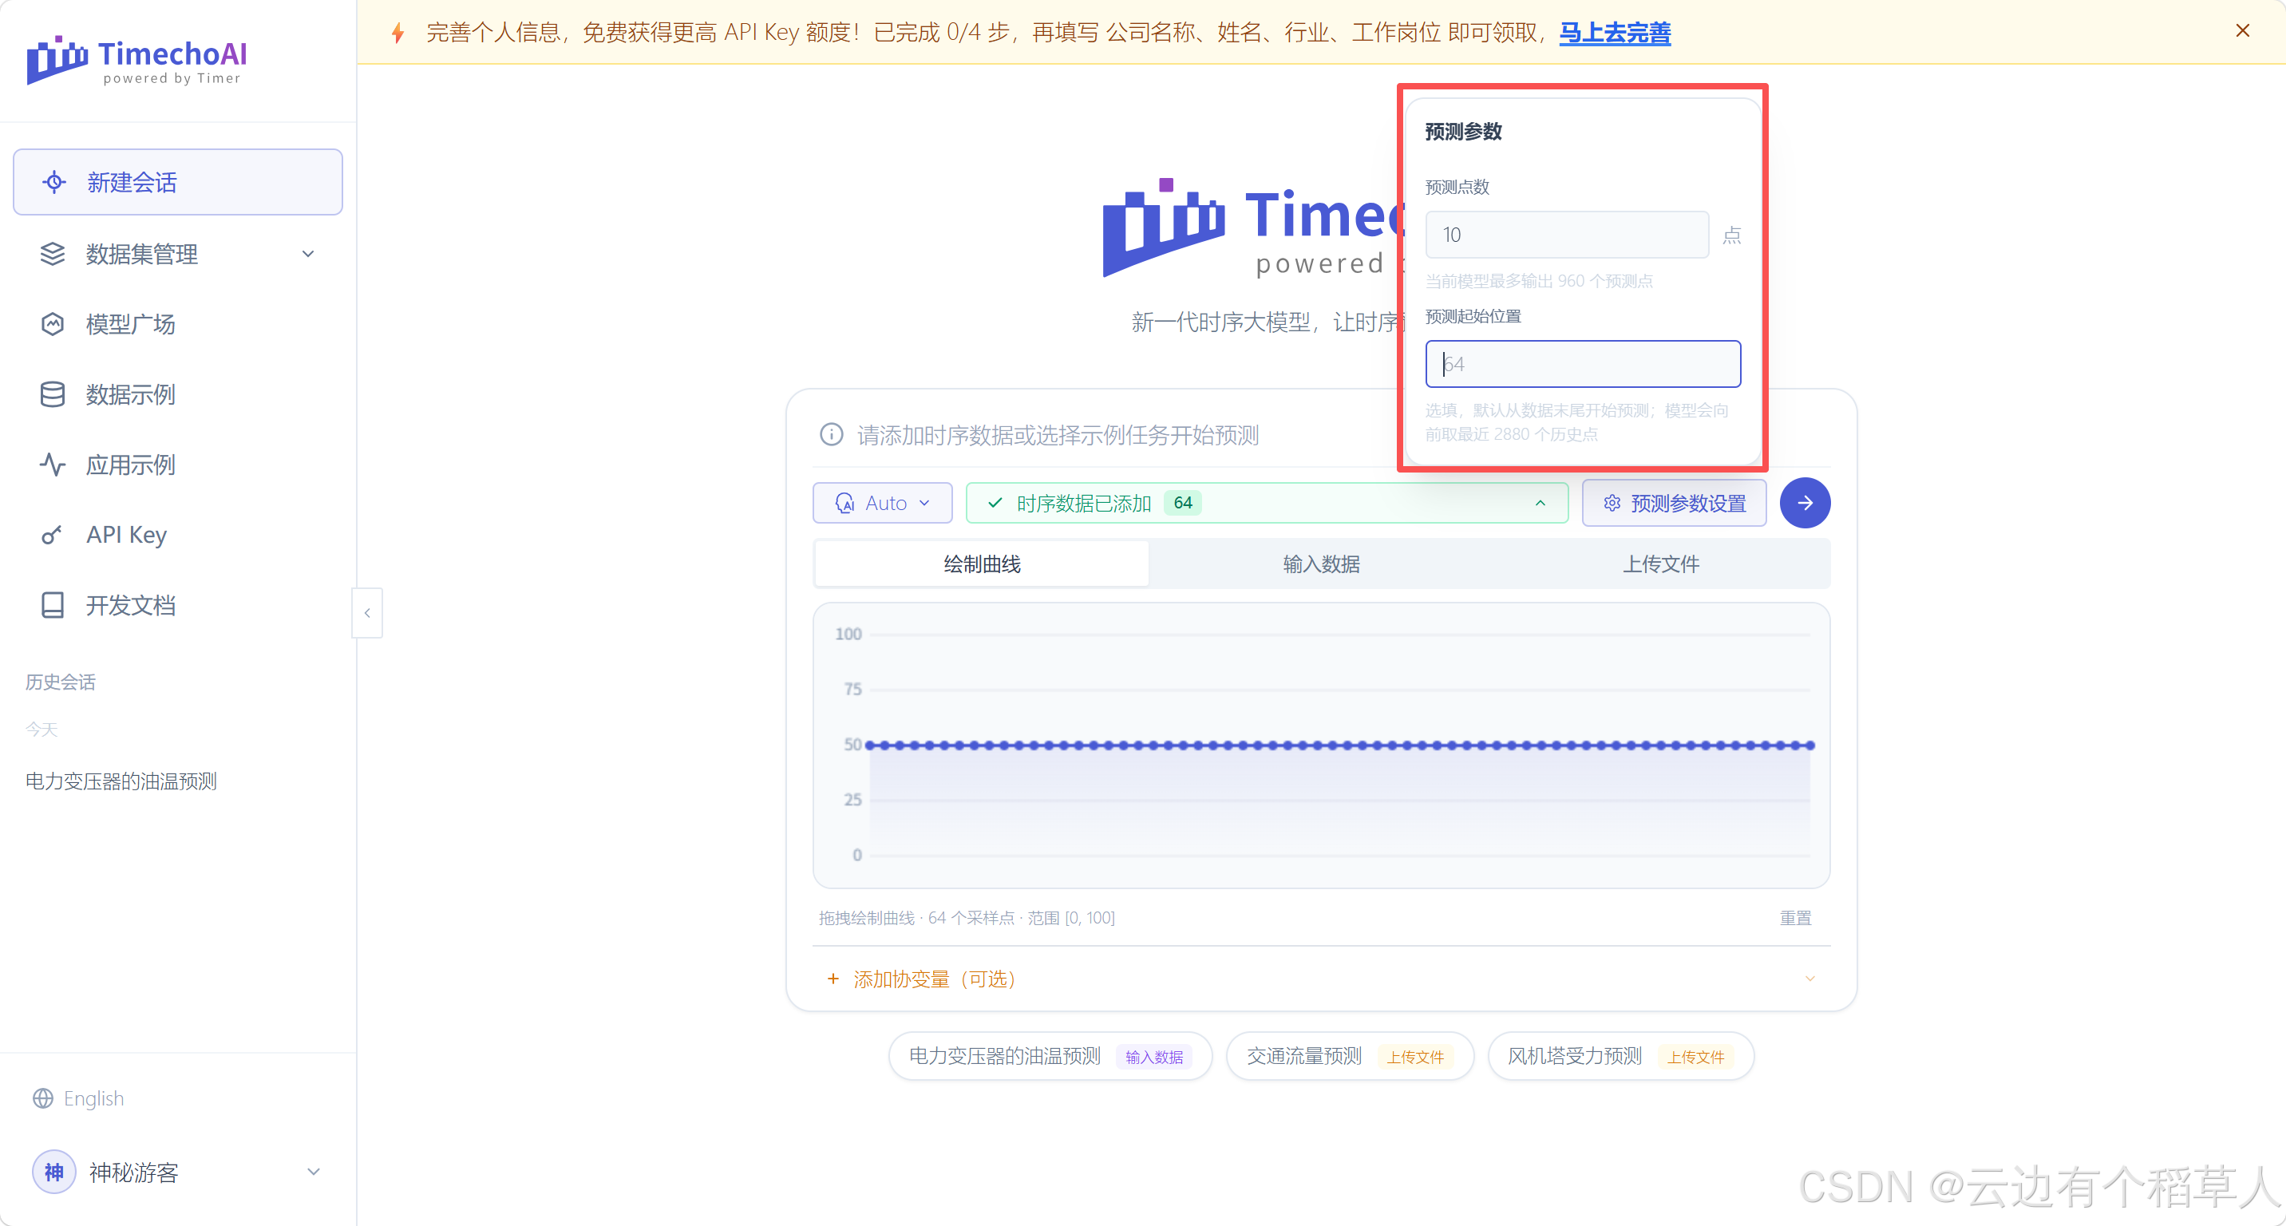Screen dimensions: 2286x1226
Task: Switch language via the English globe icon
Action: [x=42, y=1098]
